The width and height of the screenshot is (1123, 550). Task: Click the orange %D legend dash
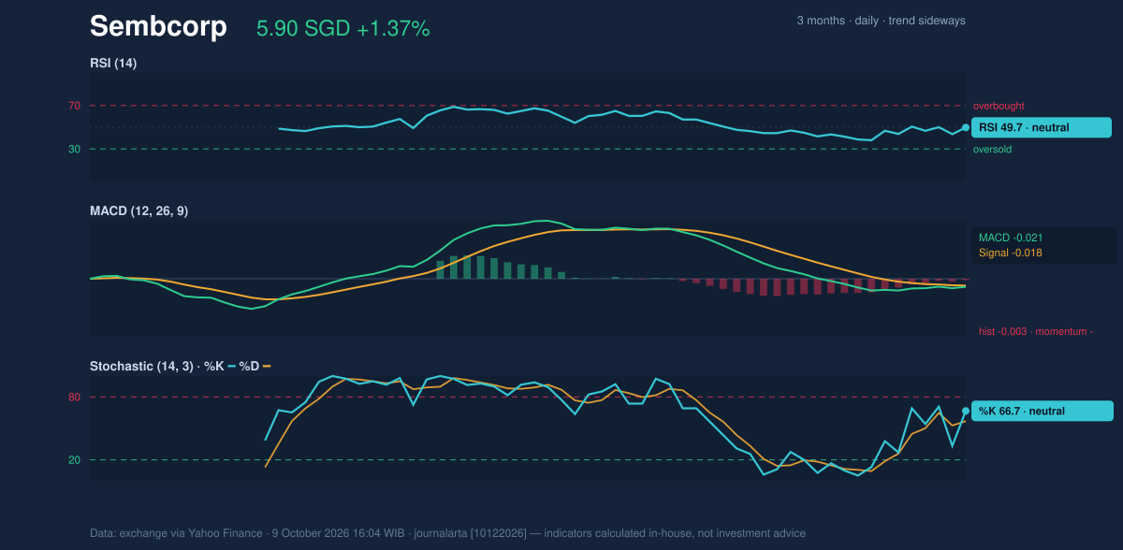tap(266, 367)
